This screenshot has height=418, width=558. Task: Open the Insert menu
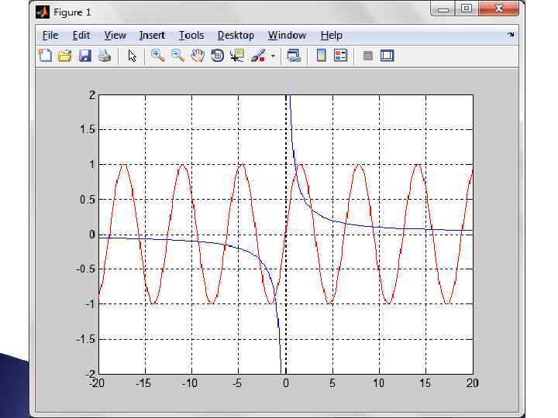click(152, 35)
